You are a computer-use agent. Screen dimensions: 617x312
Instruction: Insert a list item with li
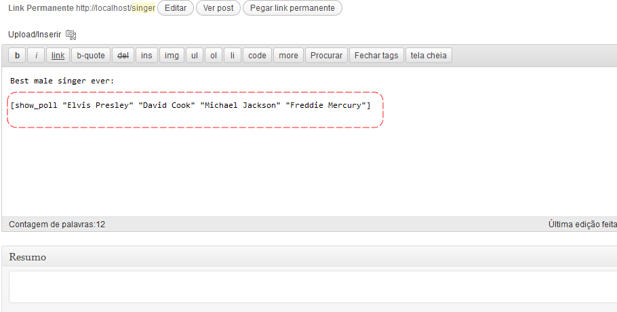click(x=233, y=56)
